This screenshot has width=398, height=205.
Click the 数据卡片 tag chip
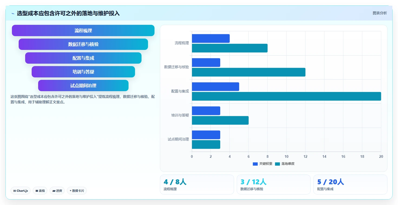[77, 191]
